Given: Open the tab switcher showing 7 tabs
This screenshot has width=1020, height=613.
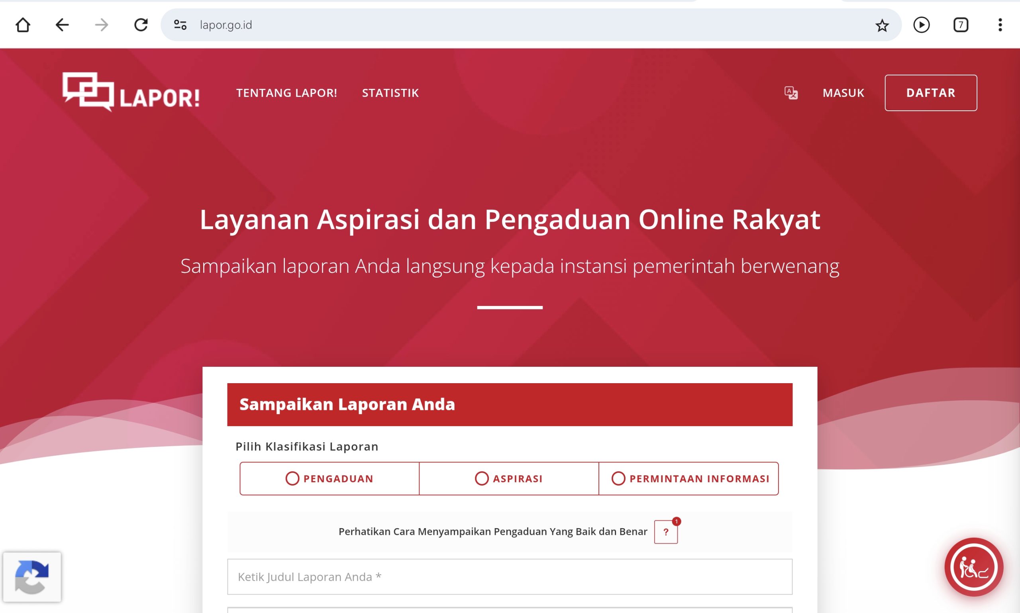Looking at the screenshot, I should (x=961, y=25).
